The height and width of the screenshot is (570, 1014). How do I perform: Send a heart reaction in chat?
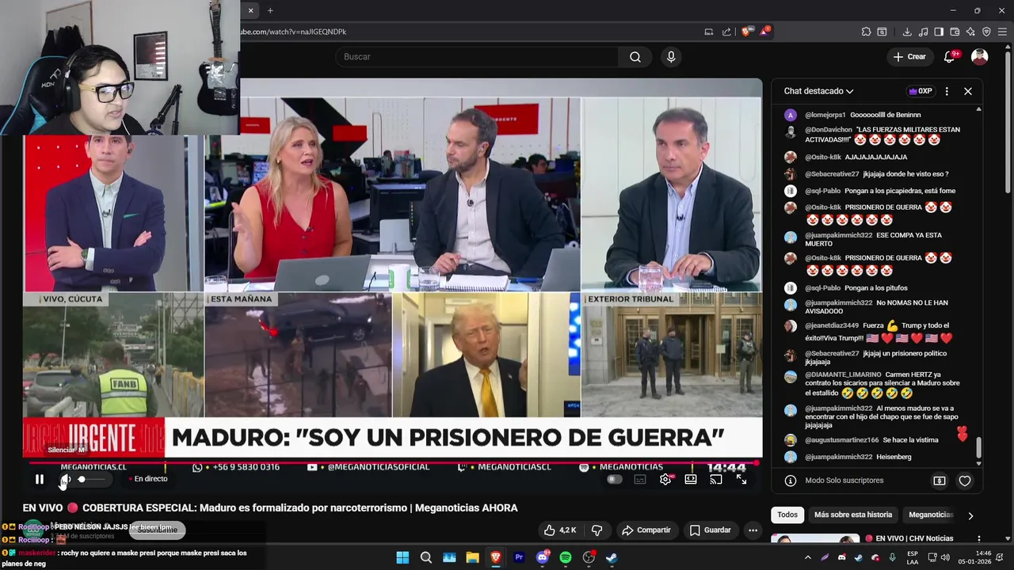point(965,481)
